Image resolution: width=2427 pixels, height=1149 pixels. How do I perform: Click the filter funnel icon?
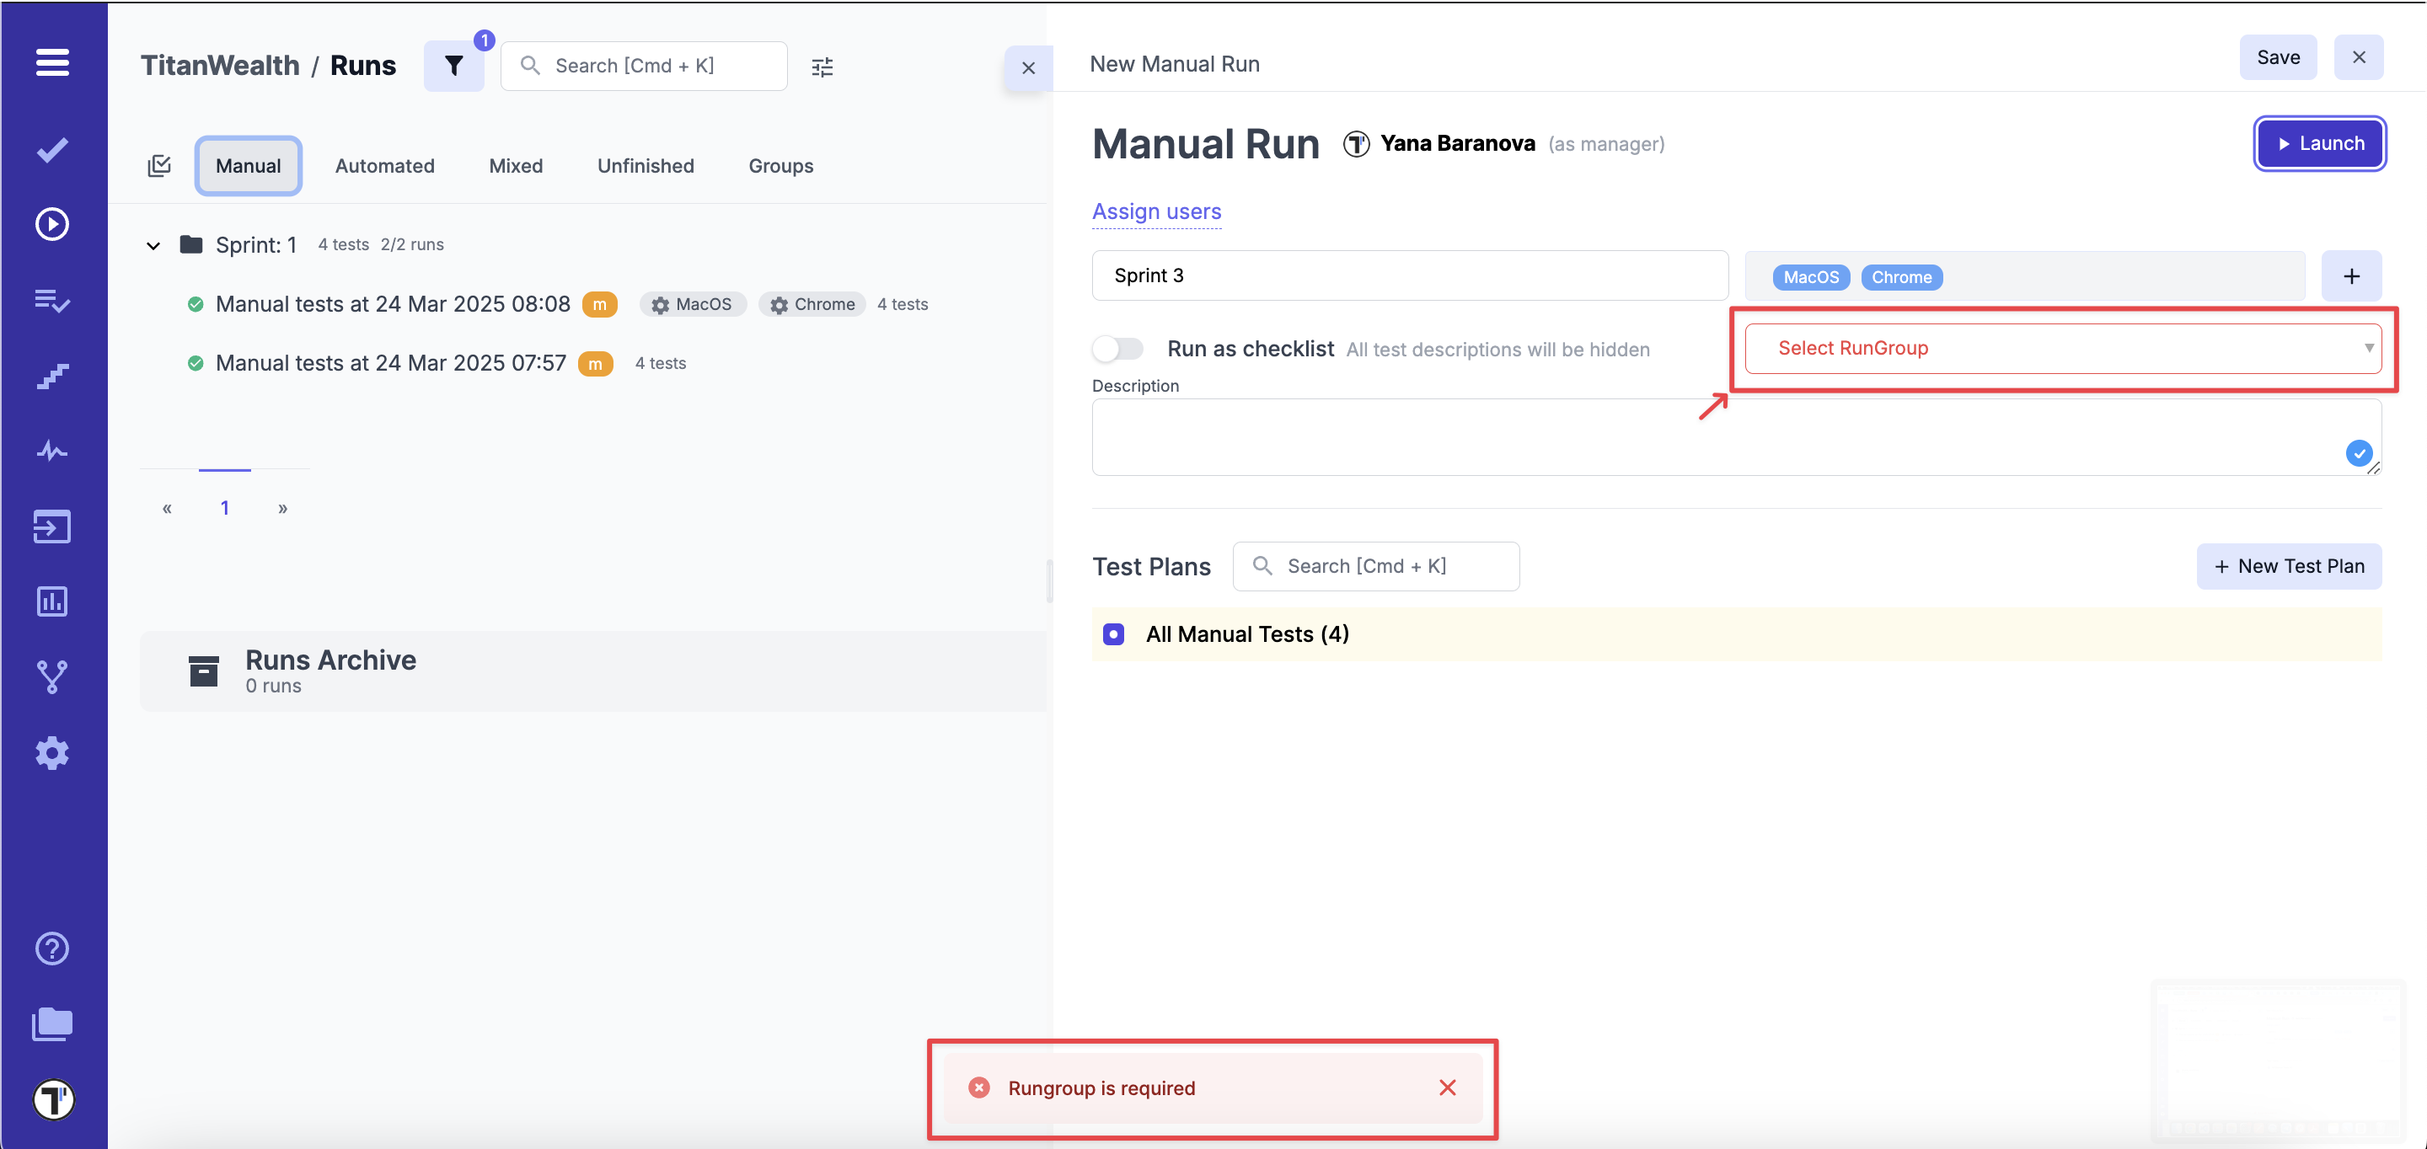click(x=453, y=66)
